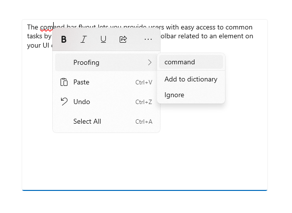This screenshot has width=292, height=213.
Task: Choose Select All from the menu
Action: tap(106, 122)
